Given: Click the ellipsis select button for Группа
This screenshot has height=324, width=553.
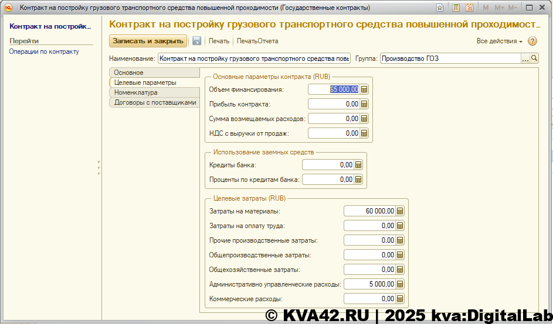Looking at the screenshot, I should [x=525, y=58].
